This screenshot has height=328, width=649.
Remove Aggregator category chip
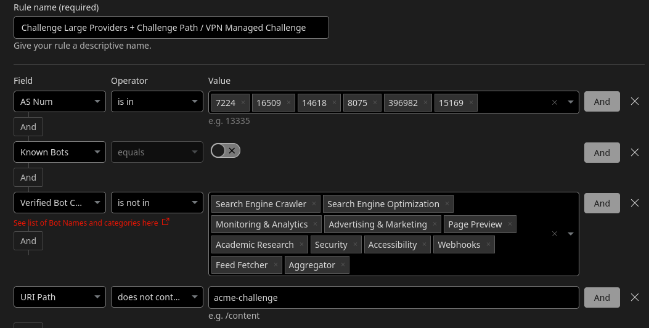tap(343, 264)
